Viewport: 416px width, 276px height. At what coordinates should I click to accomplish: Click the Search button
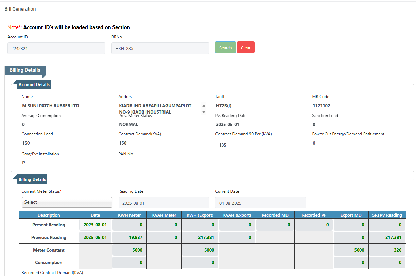pos(225,48)
